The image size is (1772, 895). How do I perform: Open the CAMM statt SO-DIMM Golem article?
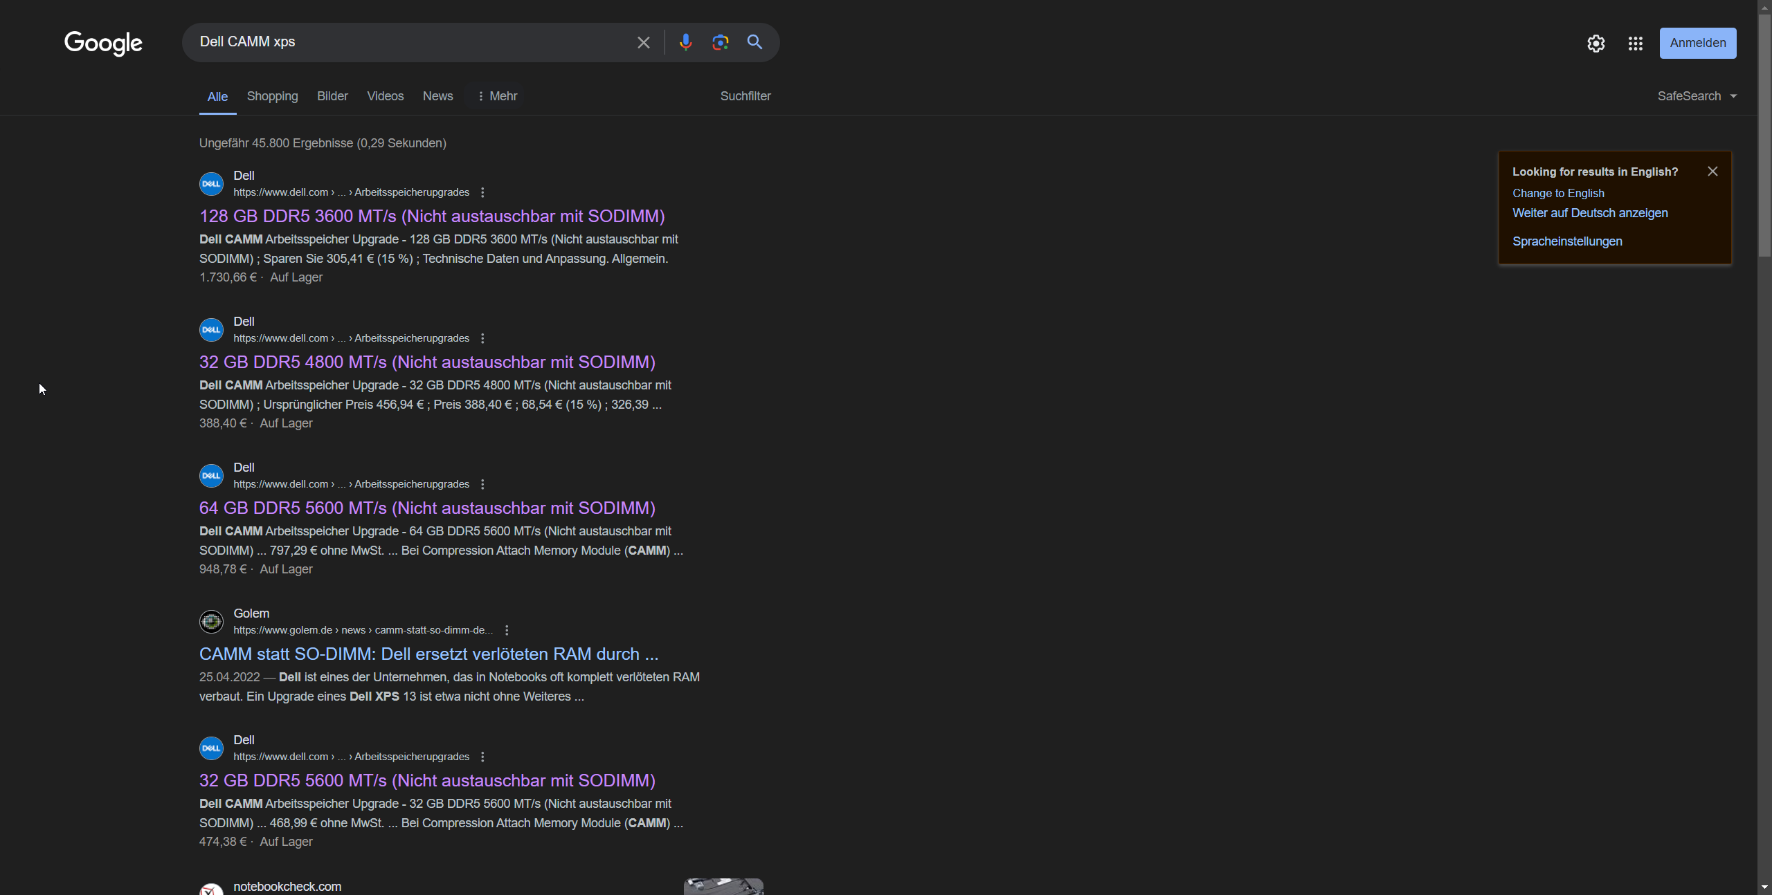pyautogui.click(x=428, y=654)
